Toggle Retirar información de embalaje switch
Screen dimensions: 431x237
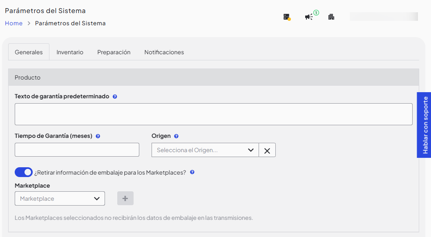(24, 172)
